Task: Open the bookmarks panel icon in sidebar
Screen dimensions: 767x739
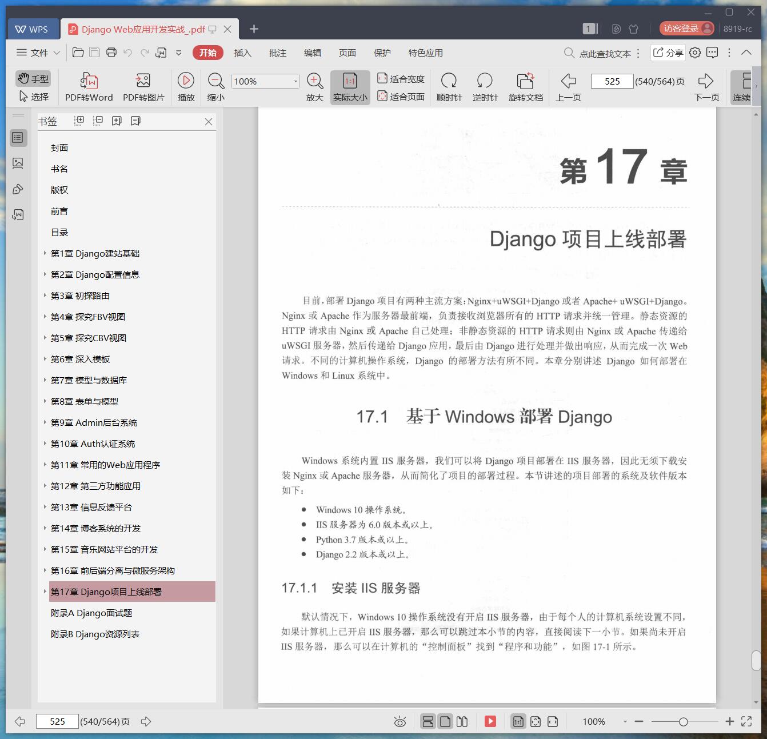Action: point(18,138)
